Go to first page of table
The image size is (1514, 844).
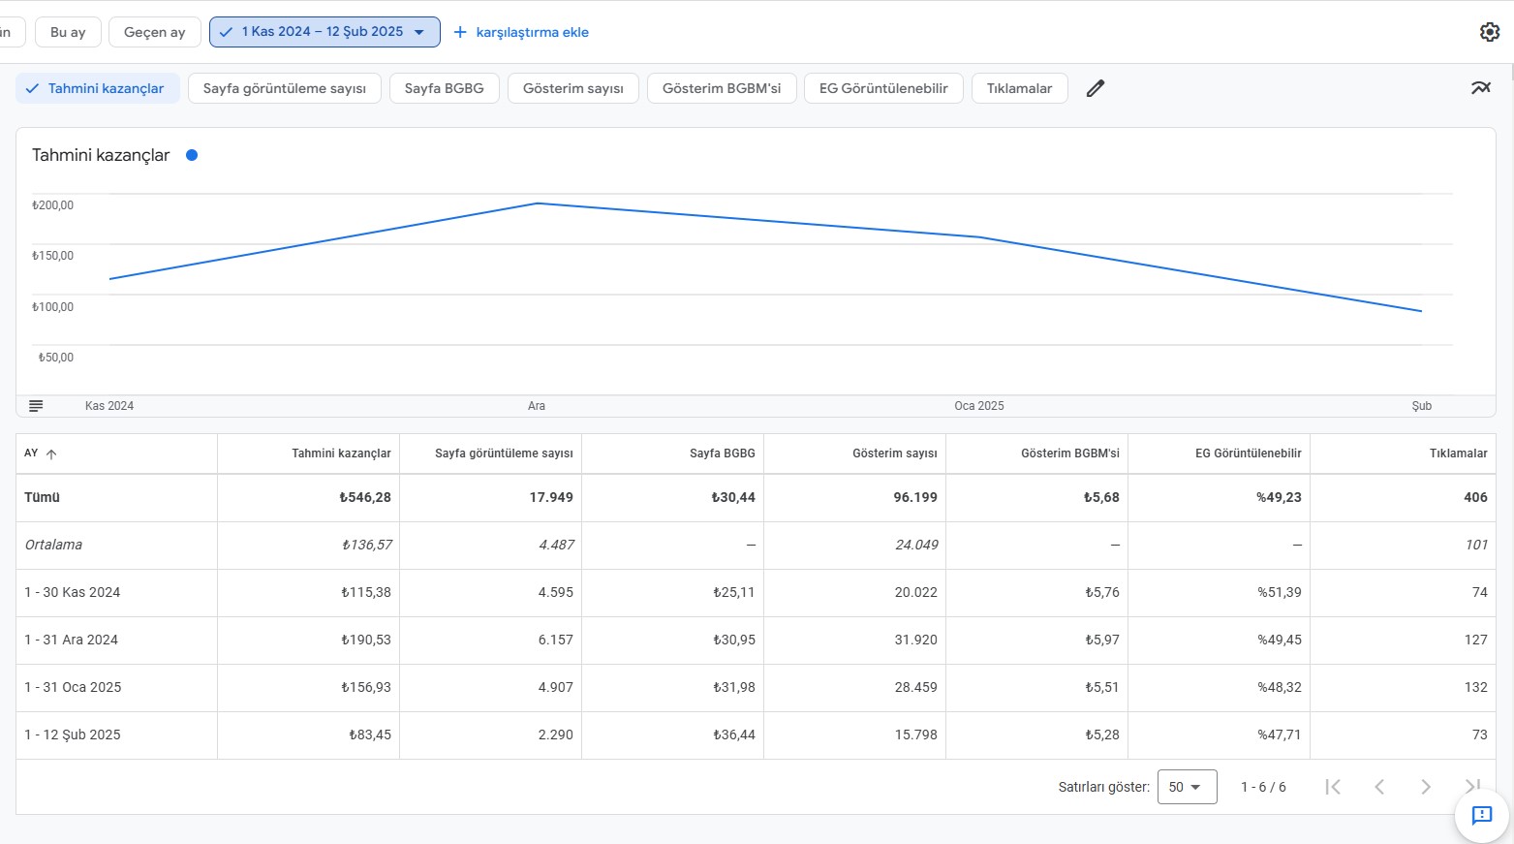coord(1333,787)
